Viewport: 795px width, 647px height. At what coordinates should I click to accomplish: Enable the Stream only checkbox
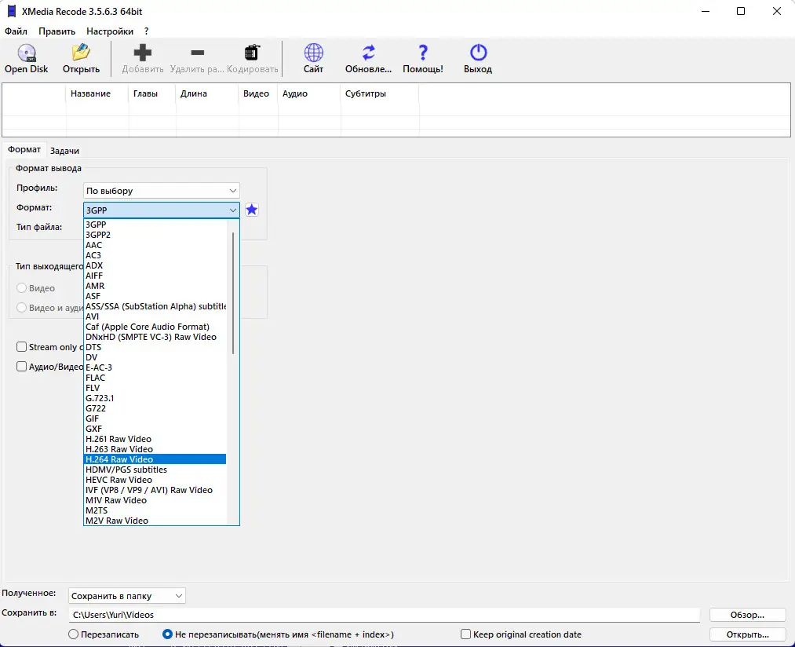pos(21,346)
